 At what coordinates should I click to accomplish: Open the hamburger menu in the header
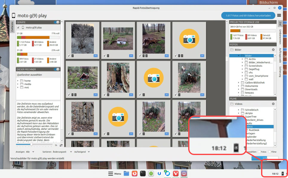pyautogui.click(x=279, y=16)
